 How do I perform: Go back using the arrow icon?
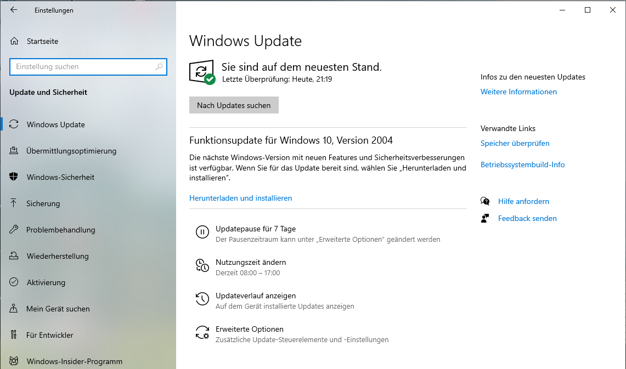point(14,10)
